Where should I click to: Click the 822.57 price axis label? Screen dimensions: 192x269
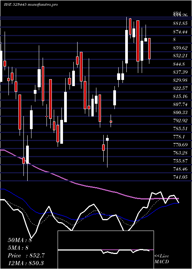point(180,88)
